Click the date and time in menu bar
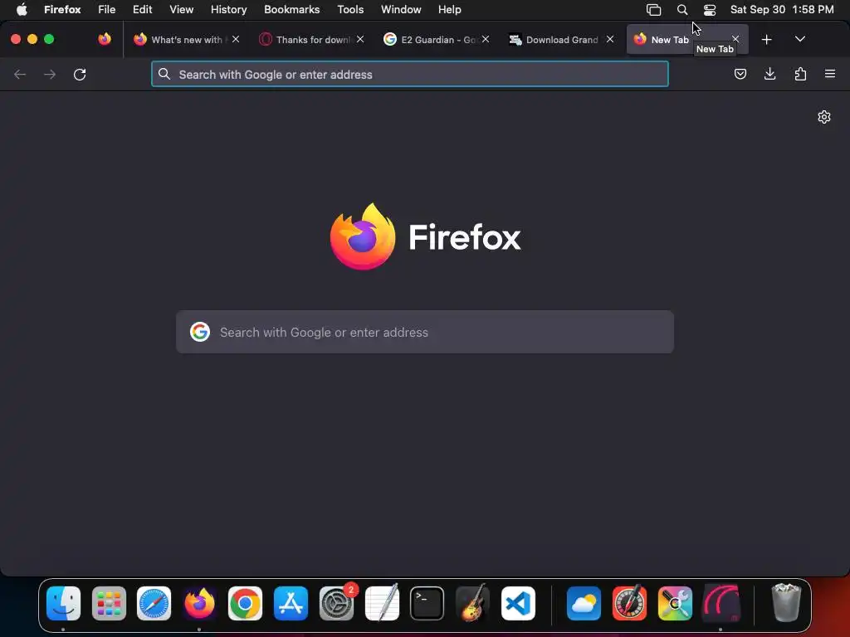This screenshot has height=637, width=850. click(782, 9)
